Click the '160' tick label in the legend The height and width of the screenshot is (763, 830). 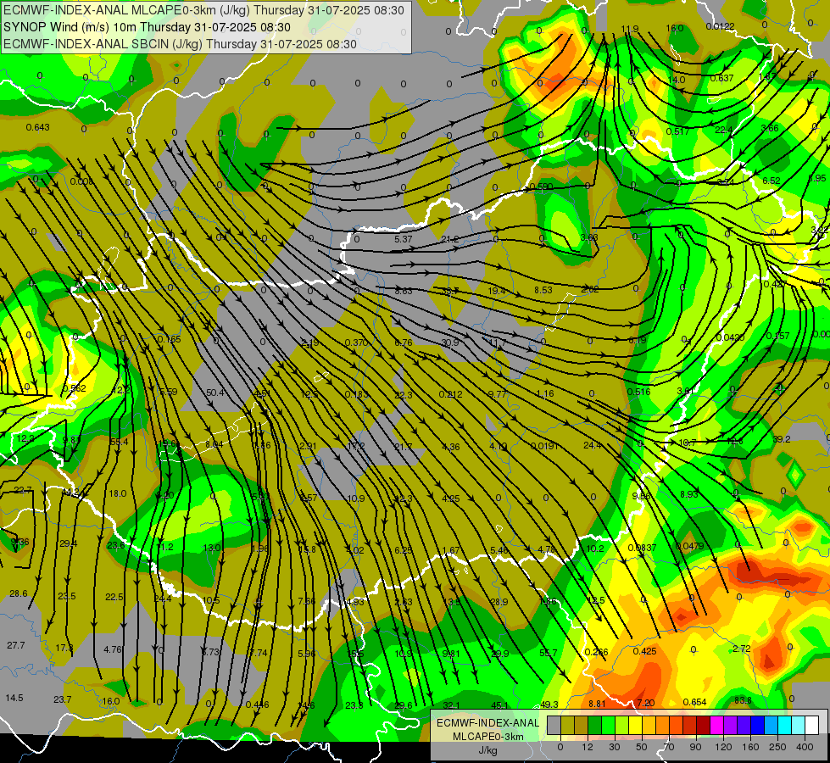[x=750, y=747]
